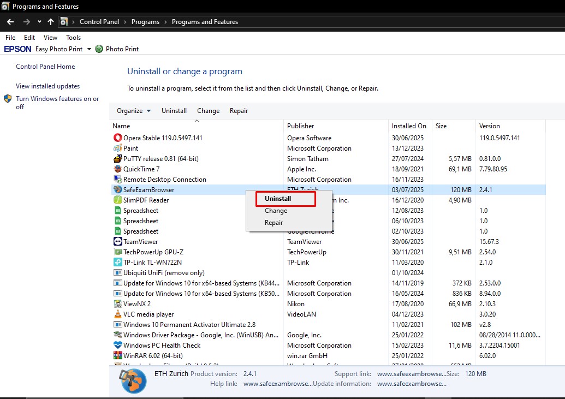Screen dimensions: 565x399
Task: Click Change in the command bar
Action: (x=209, y=111)
